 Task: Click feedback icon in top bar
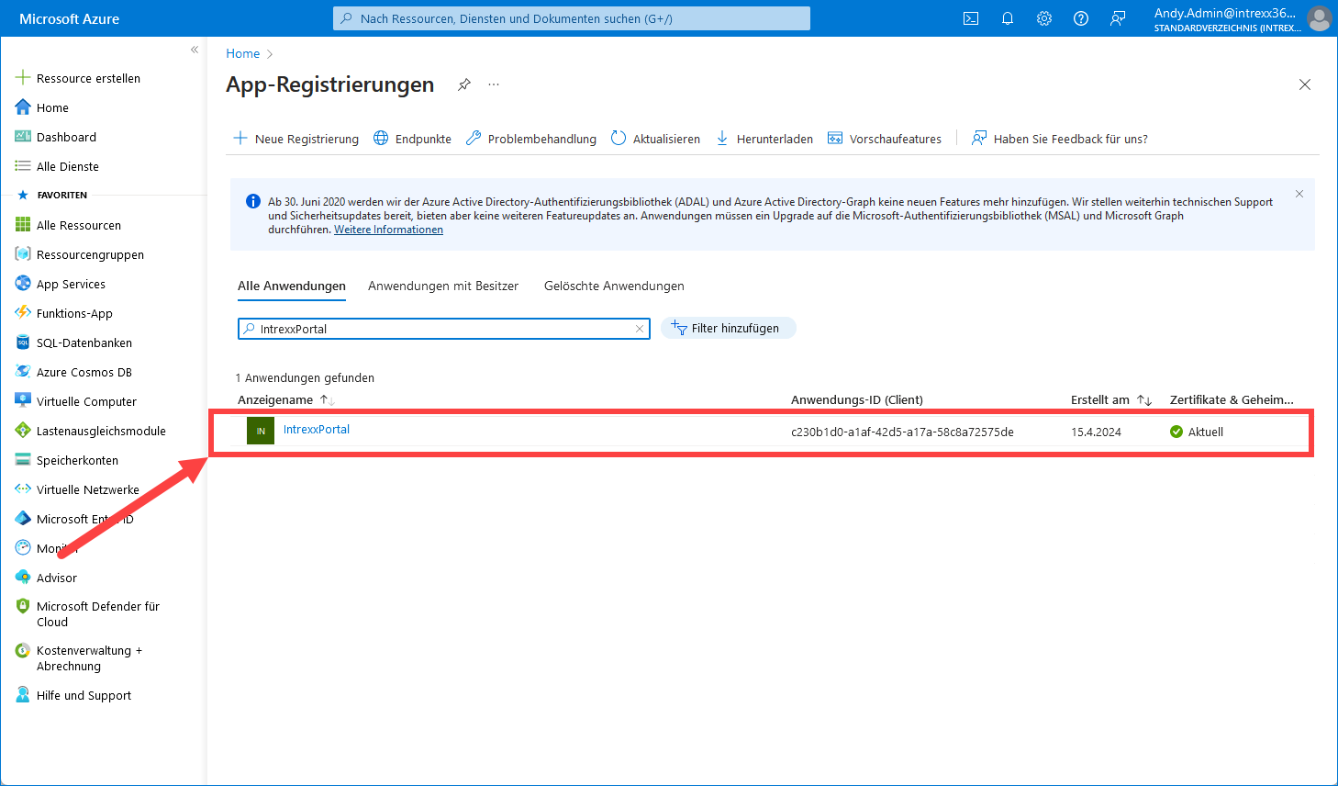point(1118,18)
